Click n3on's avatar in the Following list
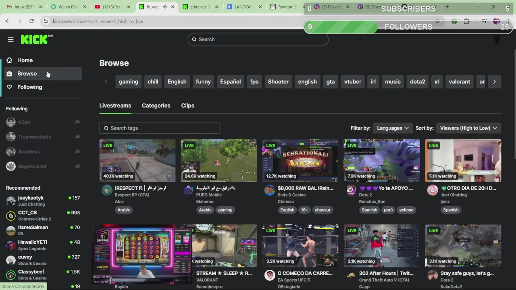Screen dimensions: 516x290 pyautogui.click(x=11, y=122)
